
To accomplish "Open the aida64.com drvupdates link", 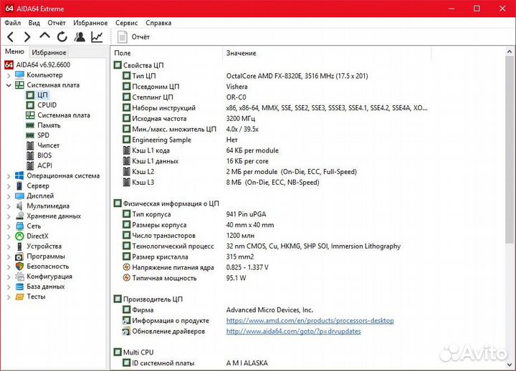I will [x=294, y=331].
